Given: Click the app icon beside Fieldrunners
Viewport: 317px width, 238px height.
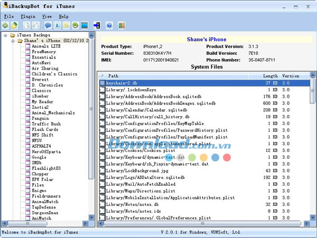Looking at the screenshot, I should (x=28, y=196).
